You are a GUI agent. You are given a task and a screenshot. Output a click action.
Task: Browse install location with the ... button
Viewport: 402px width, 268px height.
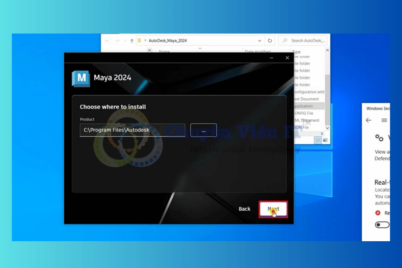[203, 130]
